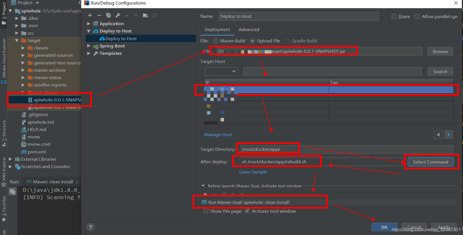Close the Maven clean install run tab
Screen dimensions: 463x235
pyautogui.click(x=77, y=182)
